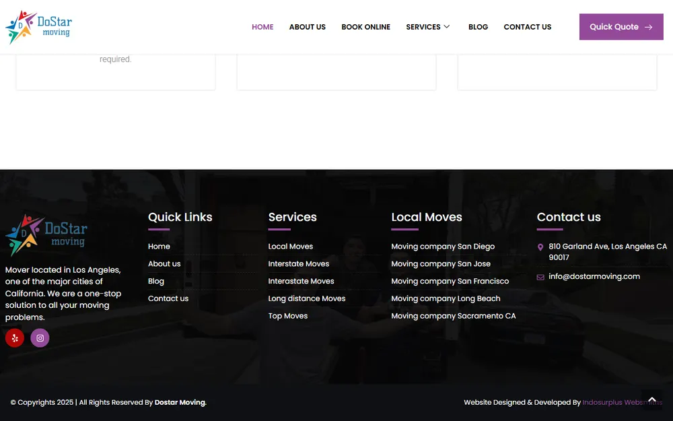This screenshot has height=421, width=673.
Task: Click the DoStar Moving footer logo
Action: tap(46, 235)
